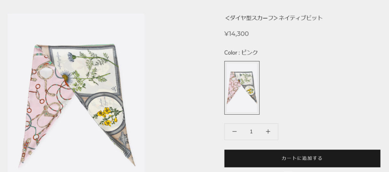This screenshot has height=172, width=389.
Task: Click the ¥14,300 price text
Action: point(236,34)
